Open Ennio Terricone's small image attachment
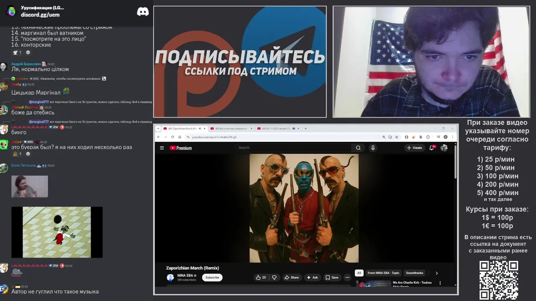 [x=30, y=186]
